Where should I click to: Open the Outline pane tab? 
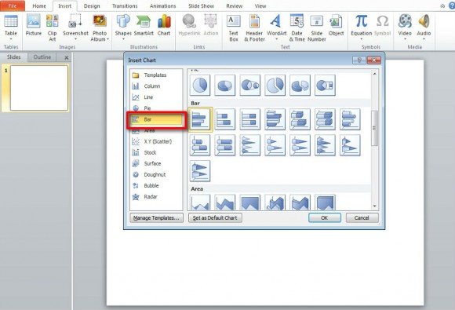[x=42, y=57]
